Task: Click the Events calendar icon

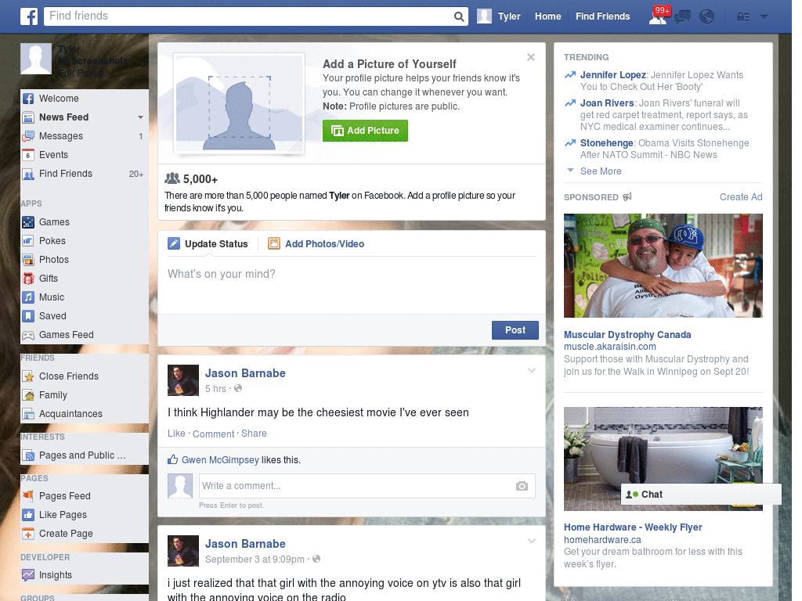Action: (28, 155)
